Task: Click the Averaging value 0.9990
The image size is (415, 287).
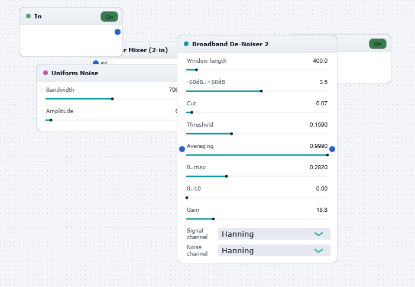Action: 319,146
